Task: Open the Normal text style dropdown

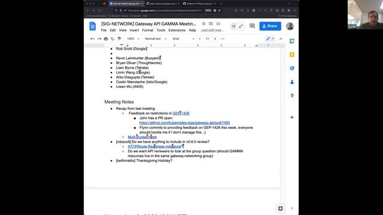Action: 156,39
